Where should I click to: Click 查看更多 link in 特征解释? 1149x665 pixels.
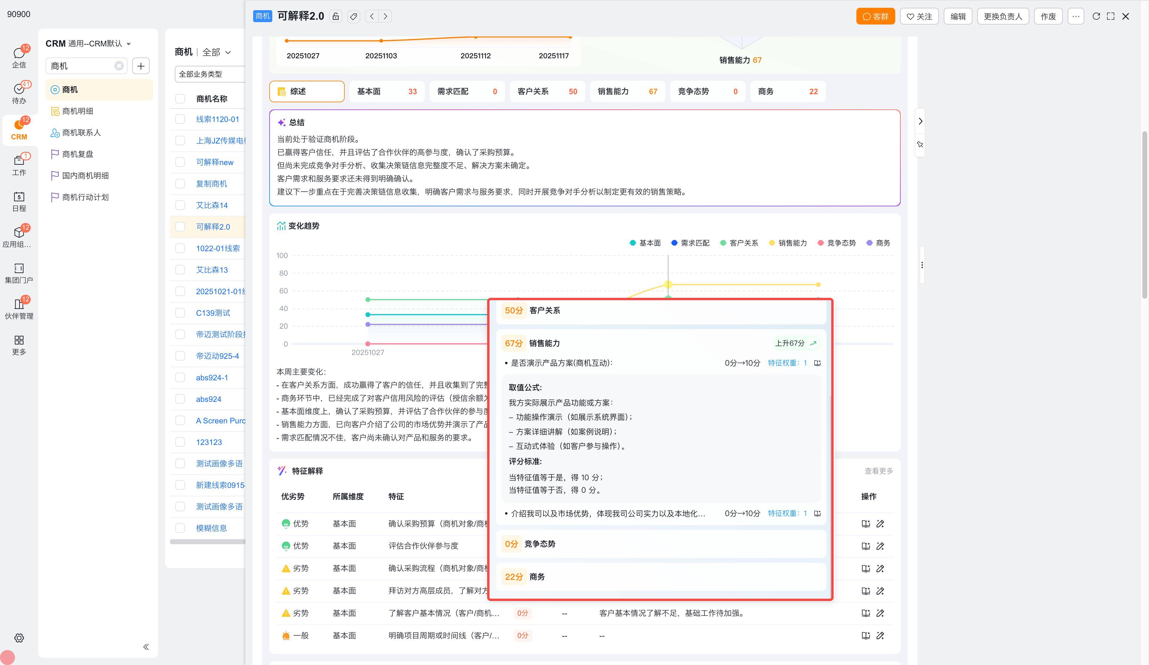(x=879, y=471)
